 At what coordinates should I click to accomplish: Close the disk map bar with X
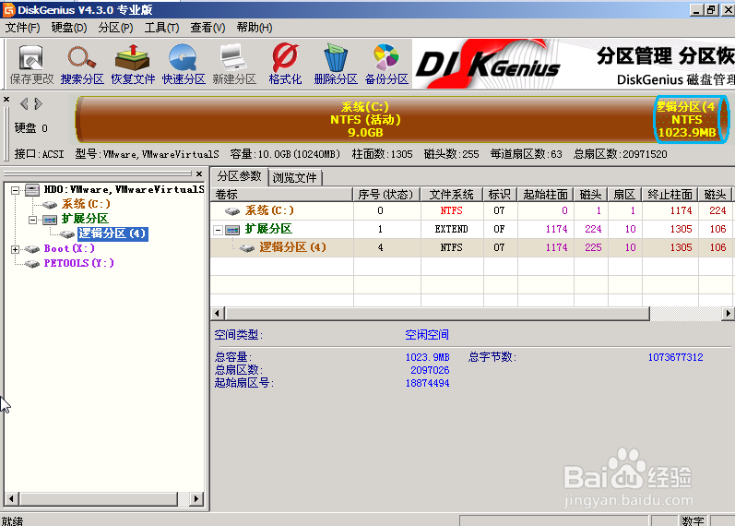coord(6,99)
